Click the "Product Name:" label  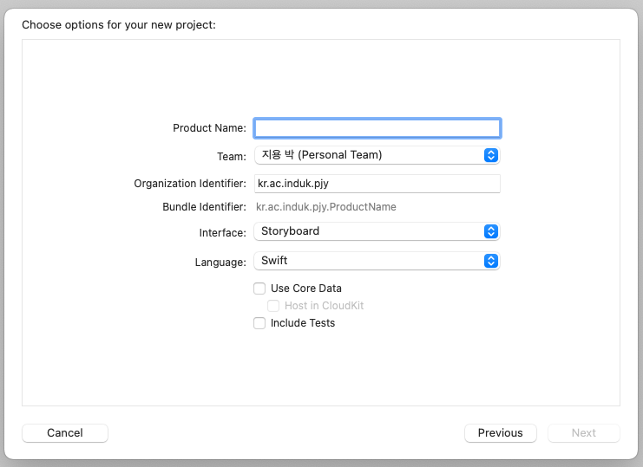click(209, 128)
